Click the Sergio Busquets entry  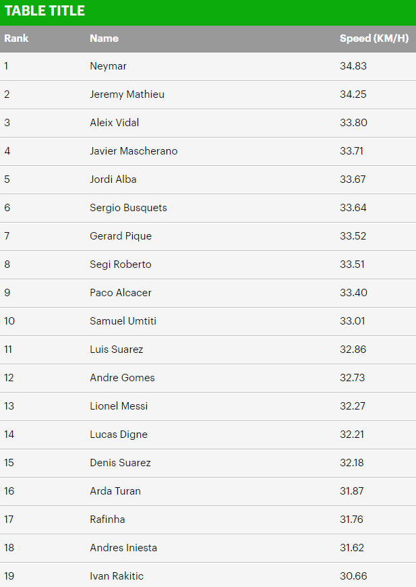[x=128, y=208]
